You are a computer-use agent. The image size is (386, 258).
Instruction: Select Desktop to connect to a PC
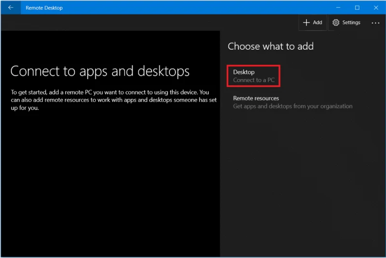click(x=254, y=76)
